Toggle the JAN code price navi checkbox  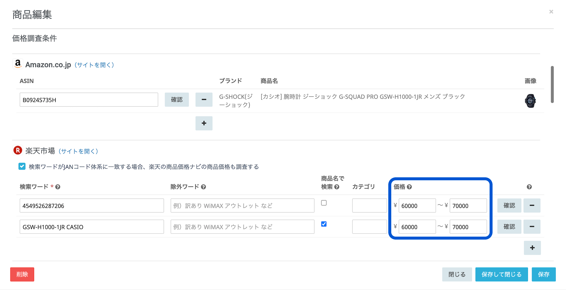[22, 166]
